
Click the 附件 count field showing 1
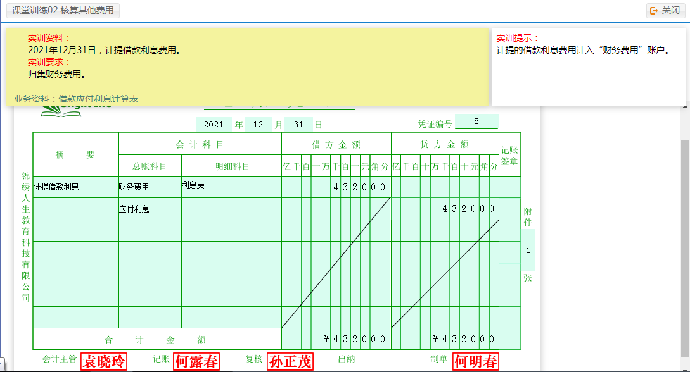tap(528, 251)
